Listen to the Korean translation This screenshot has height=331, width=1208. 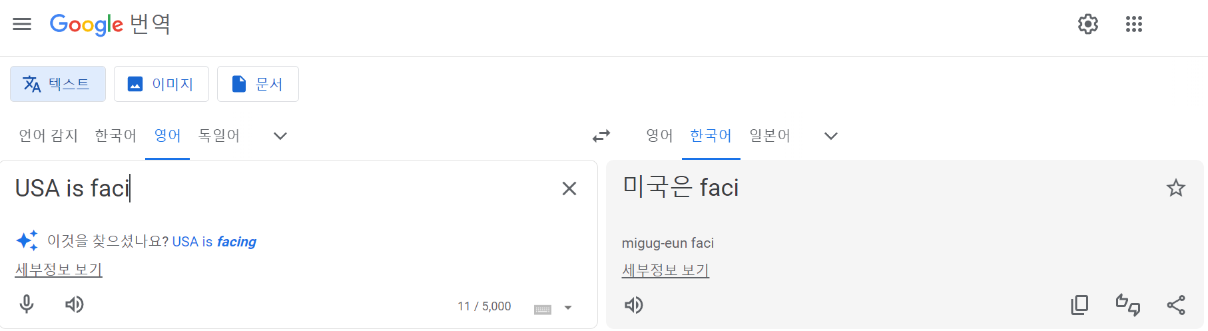pos(633,305)
